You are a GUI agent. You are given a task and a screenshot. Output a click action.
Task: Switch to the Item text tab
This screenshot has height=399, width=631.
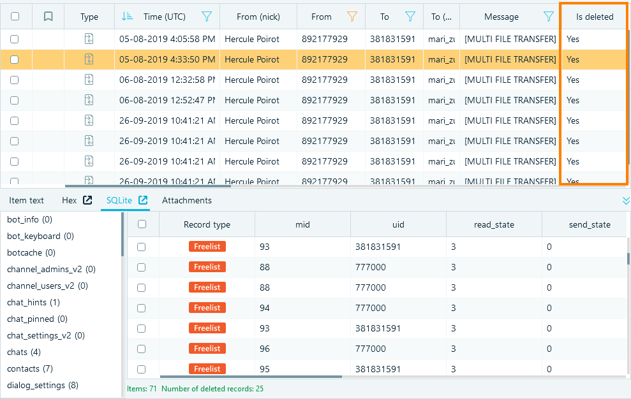[x=27, y=200]
